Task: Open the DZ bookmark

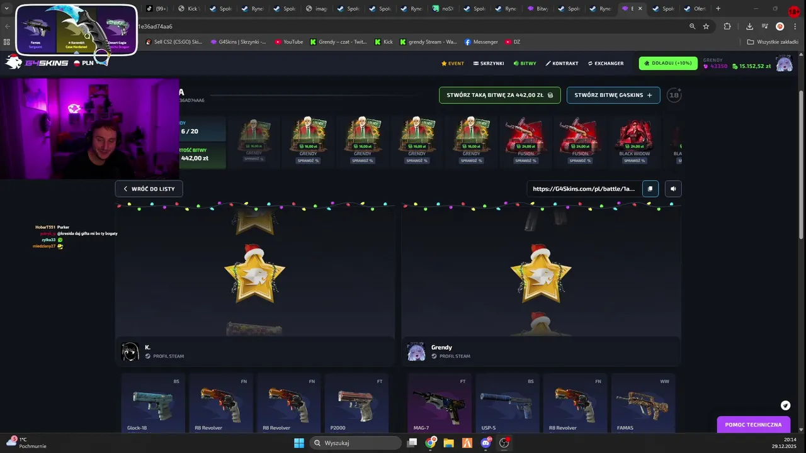Action: pos(513,42)
